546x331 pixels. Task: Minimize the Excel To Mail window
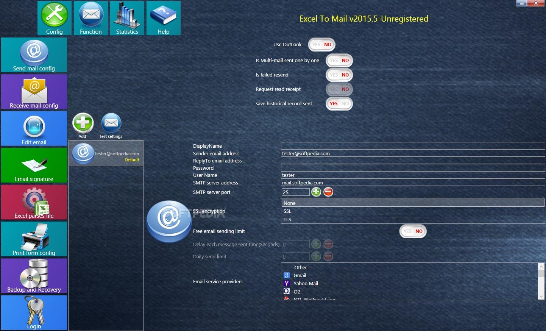tap(522, 3)
